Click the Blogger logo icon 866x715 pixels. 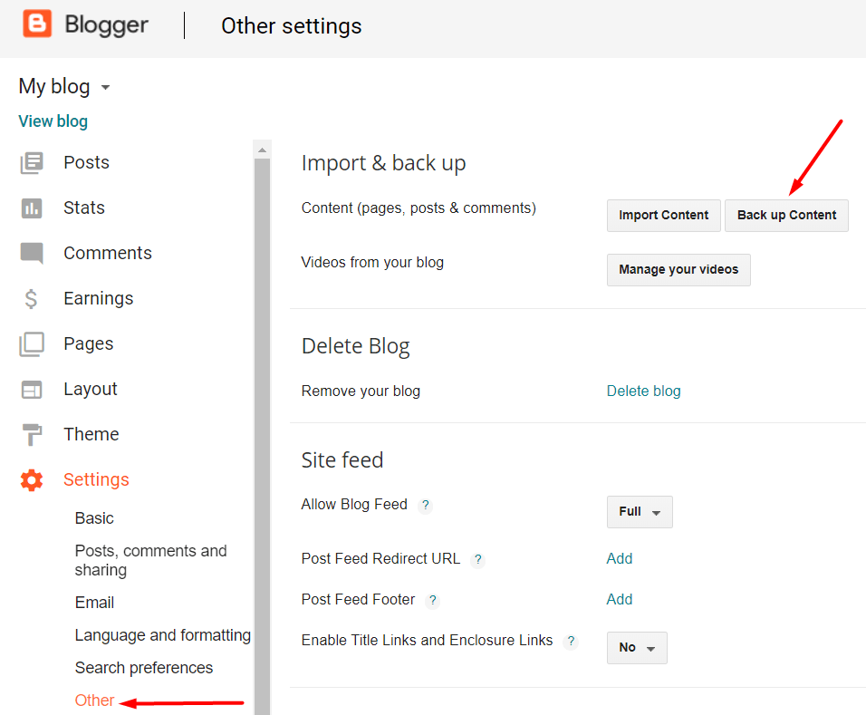[x=37, y=24]
